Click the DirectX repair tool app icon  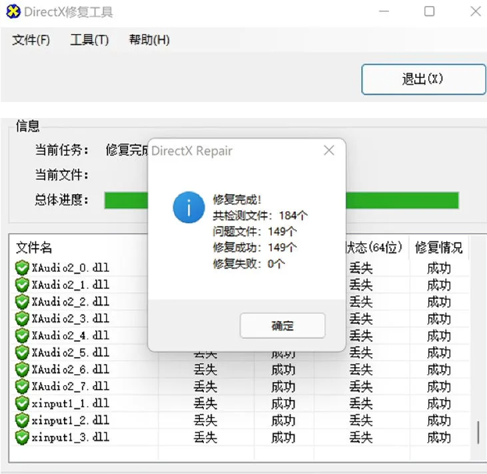pyautogui.click(x=13, y=12)
